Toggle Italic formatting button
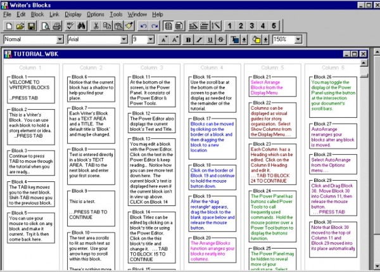This screenshot has height=272, width=380. 199,39
